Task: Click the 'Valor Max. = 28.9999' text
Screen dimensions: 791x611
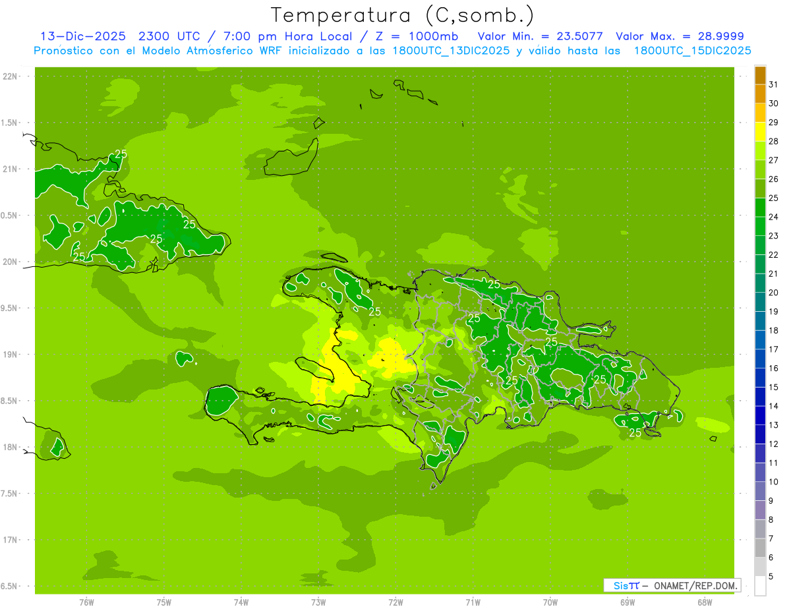Action: [680, 36]
